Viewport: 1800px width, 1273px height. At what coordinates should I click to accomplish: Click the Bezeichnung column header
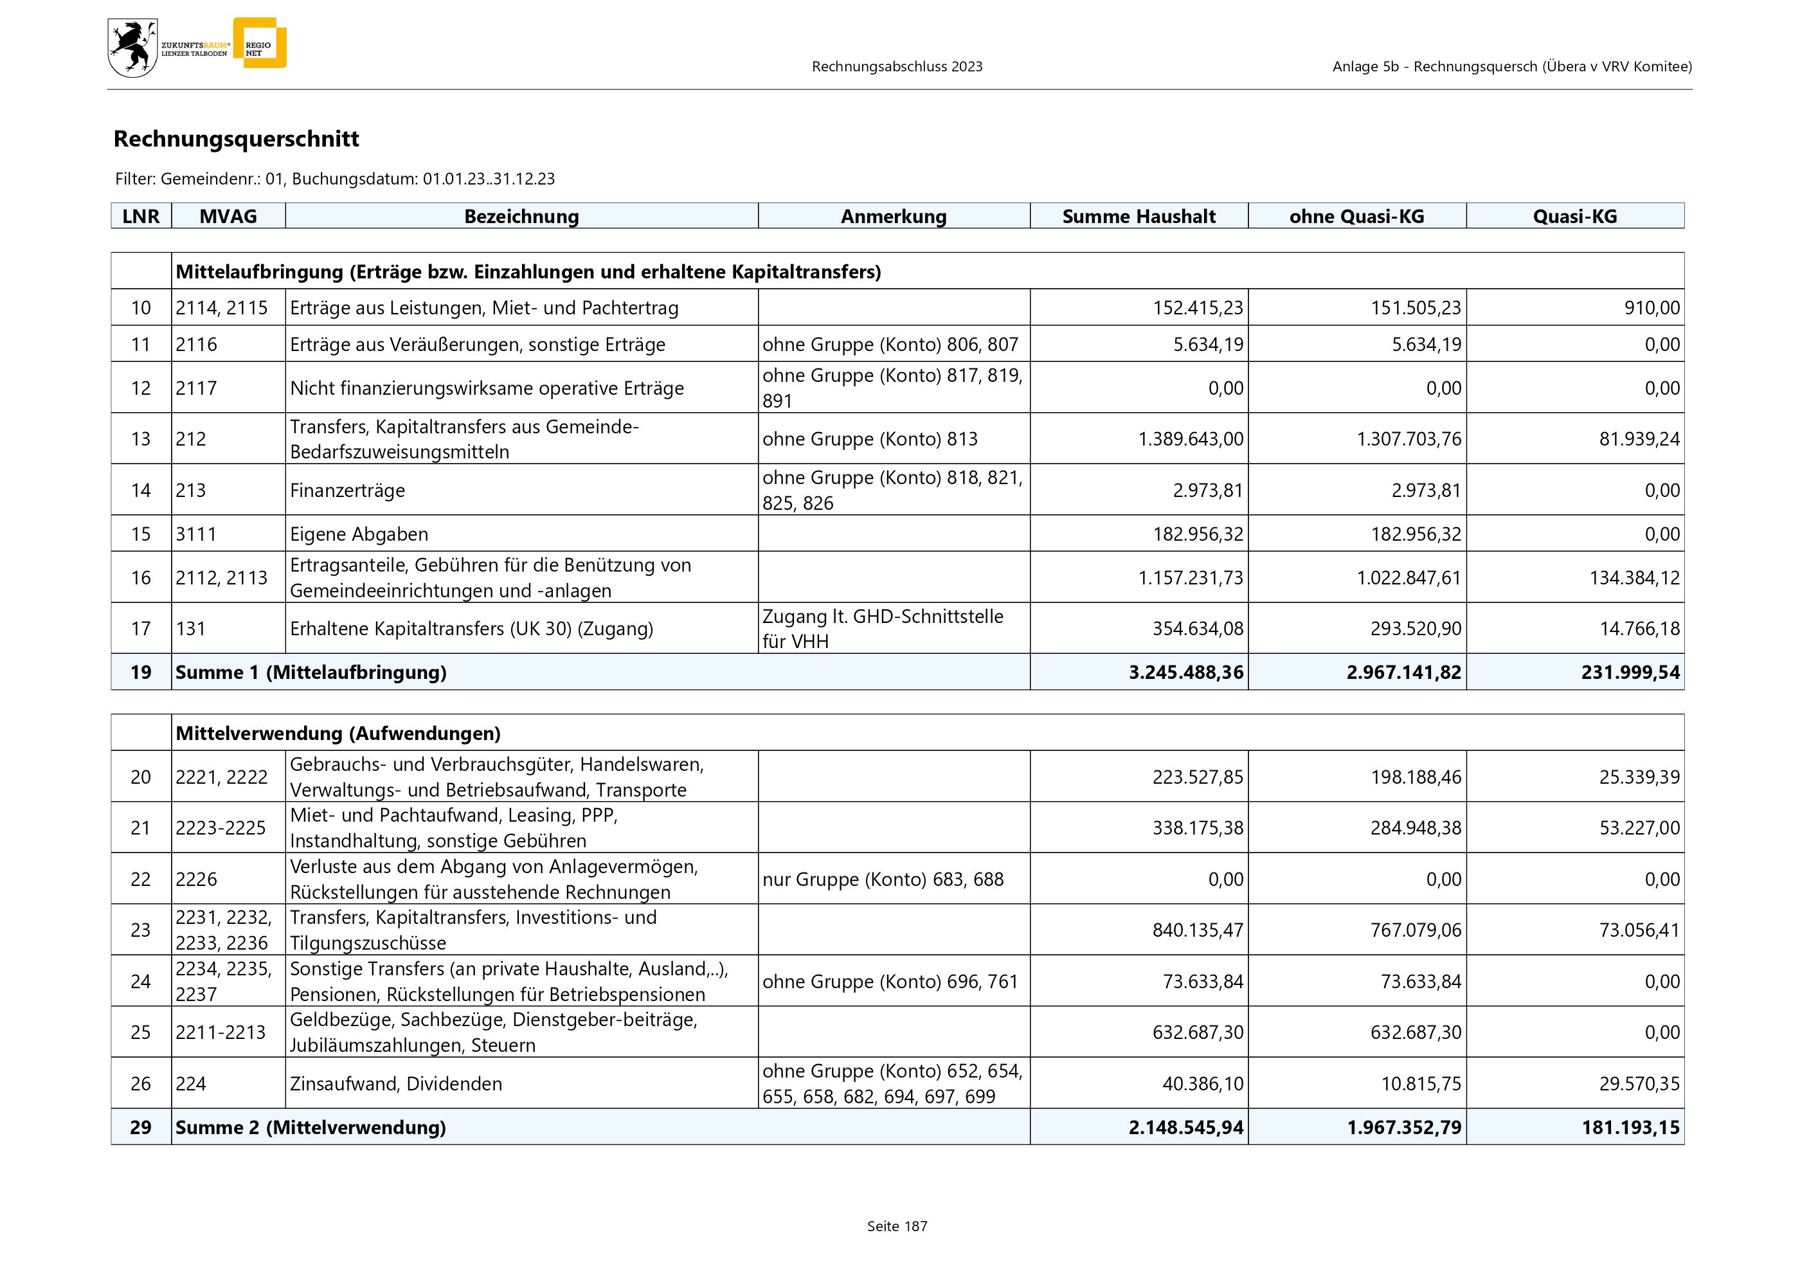(x=521, y=217)
